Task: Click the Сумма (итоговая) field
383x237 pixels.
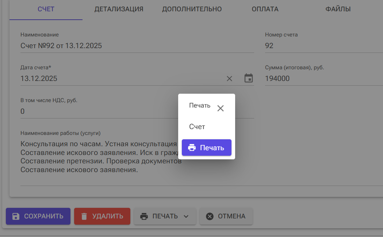Action: click(x=323, y=78)
